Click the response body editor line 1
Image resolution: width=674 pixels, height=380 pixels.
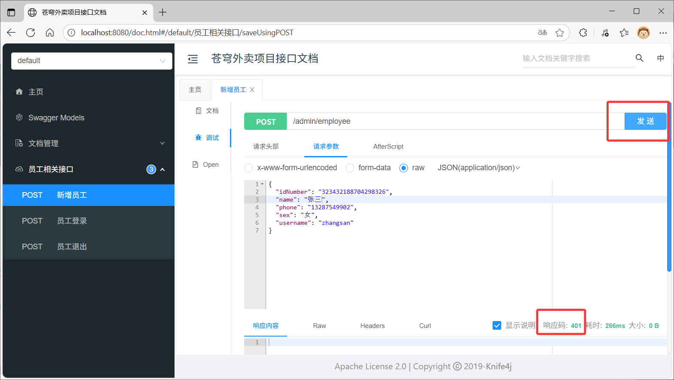[x=466, y=342]
